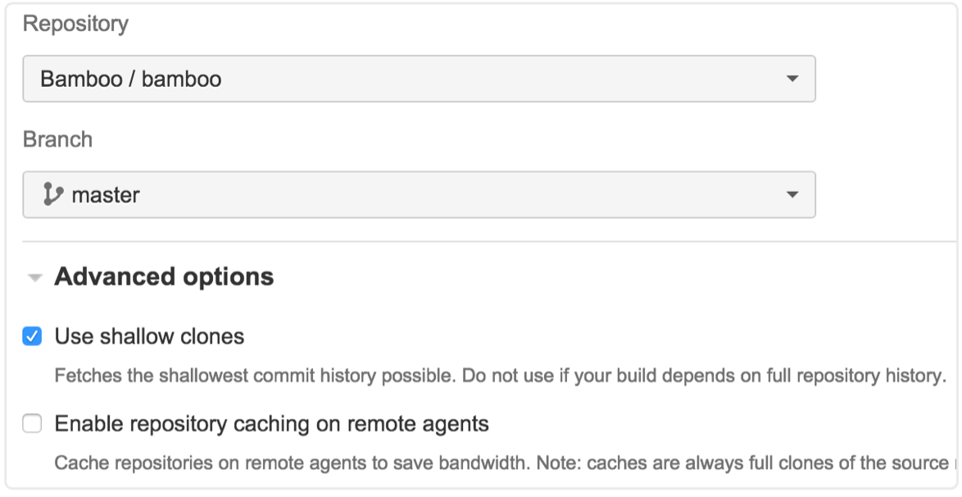Open the Repository dropdown caret
The image size is (962, 497).
tap(792, 79)
